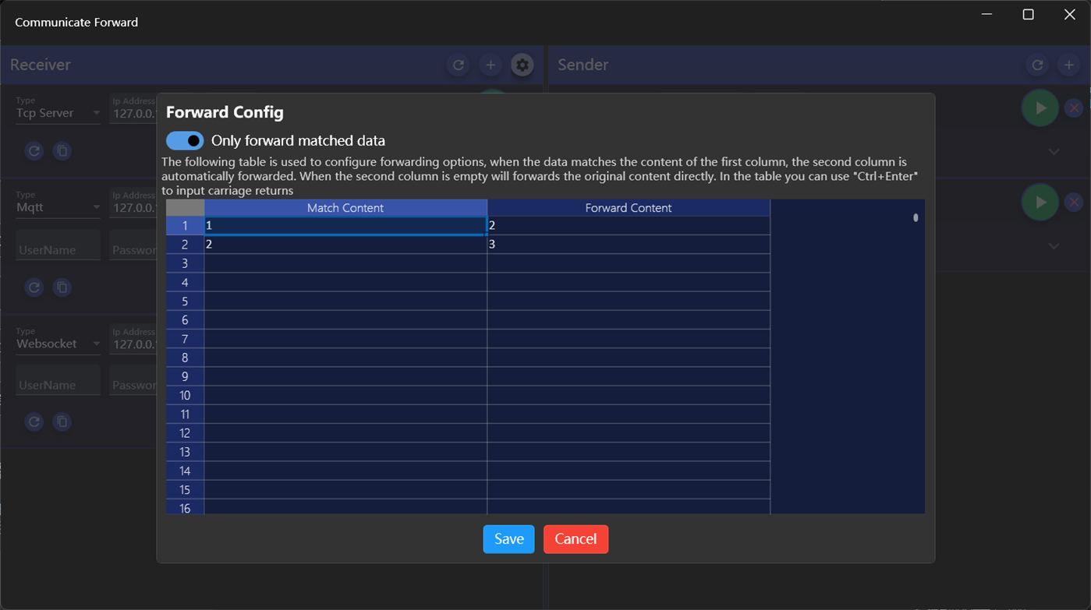This screenshot has height=610, width=1091.
Task: Open the Mqtt type dropdown
Action: tap(58, 207)
